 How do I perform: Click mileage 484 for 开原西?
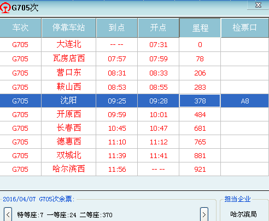[200, 114]
